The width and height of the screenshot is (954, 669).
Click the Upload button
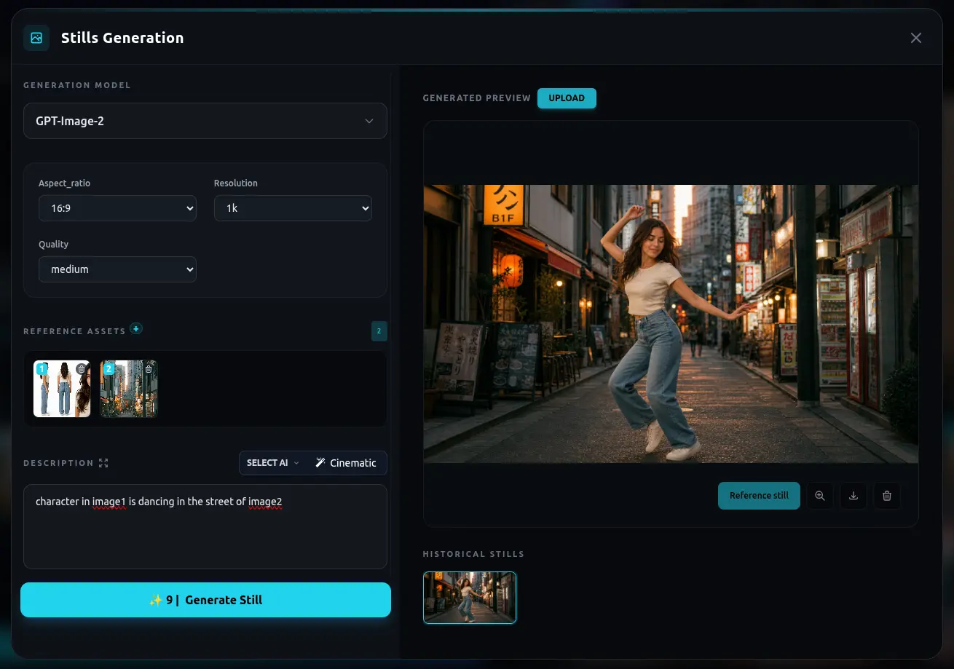pyautogui.click(x=567, y=98)
